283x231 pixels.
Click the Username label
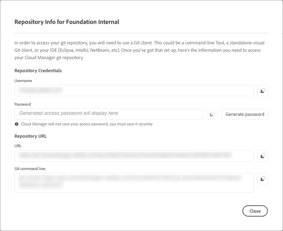(23, 81)
